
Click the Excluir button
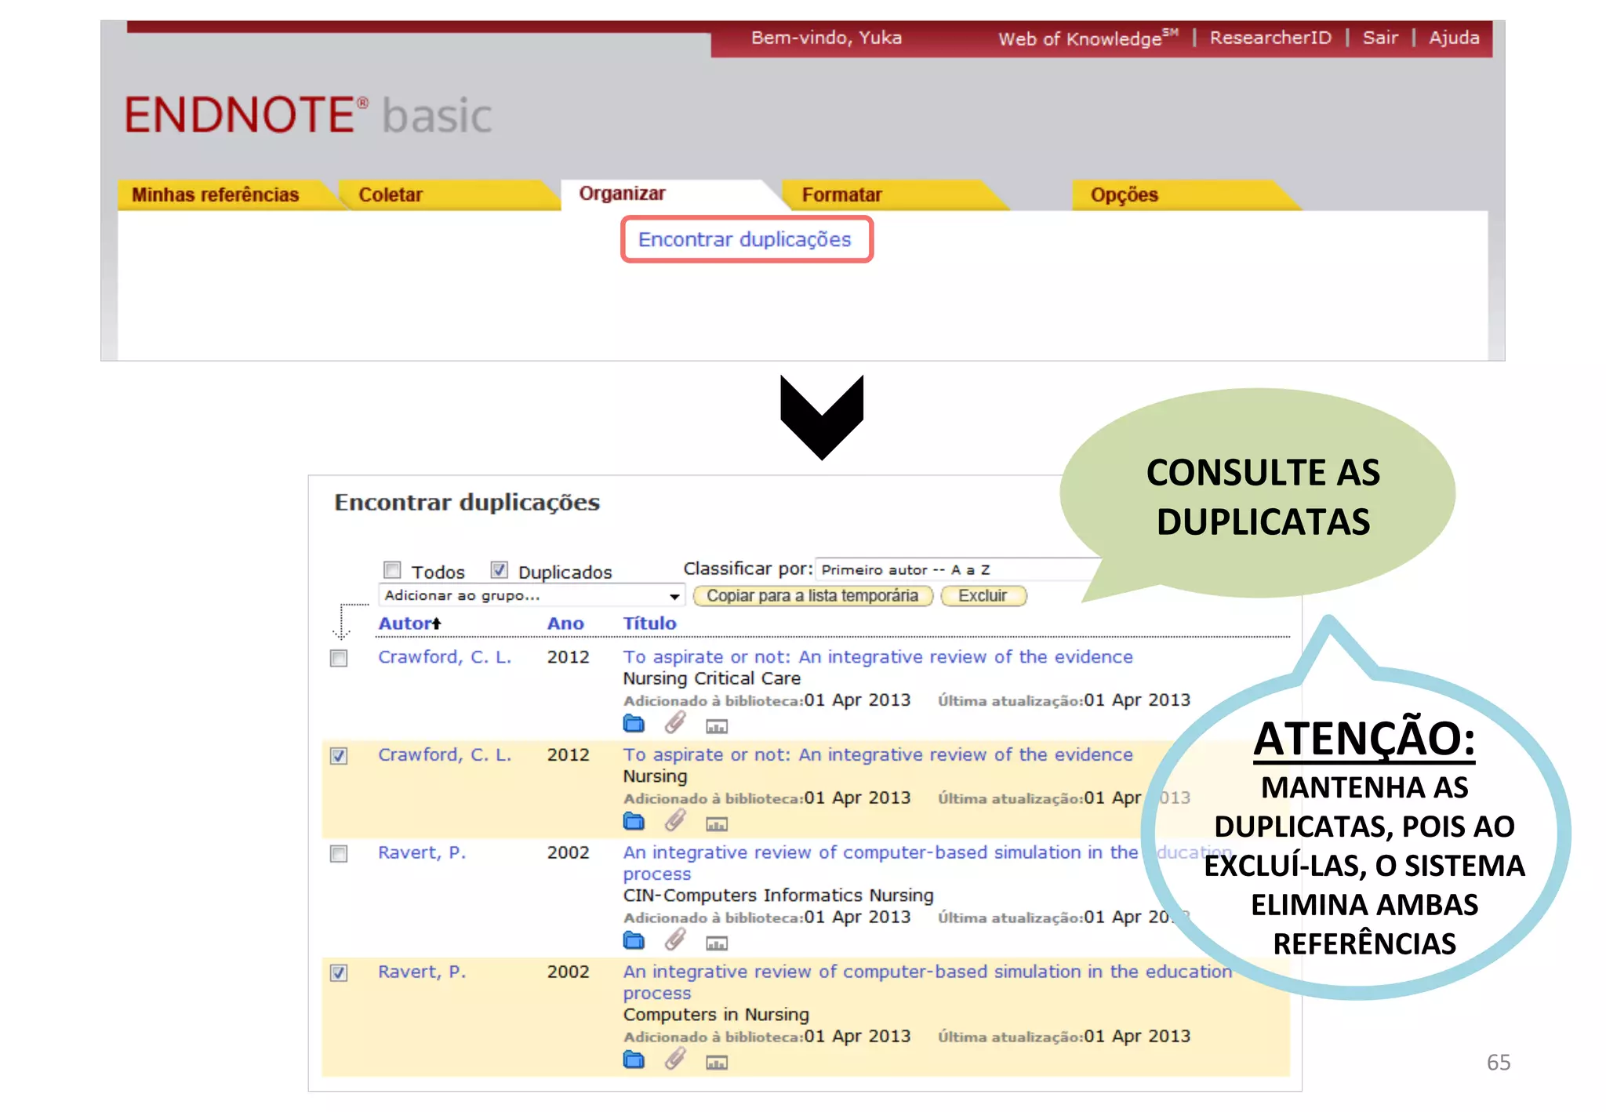click(983, 596)
